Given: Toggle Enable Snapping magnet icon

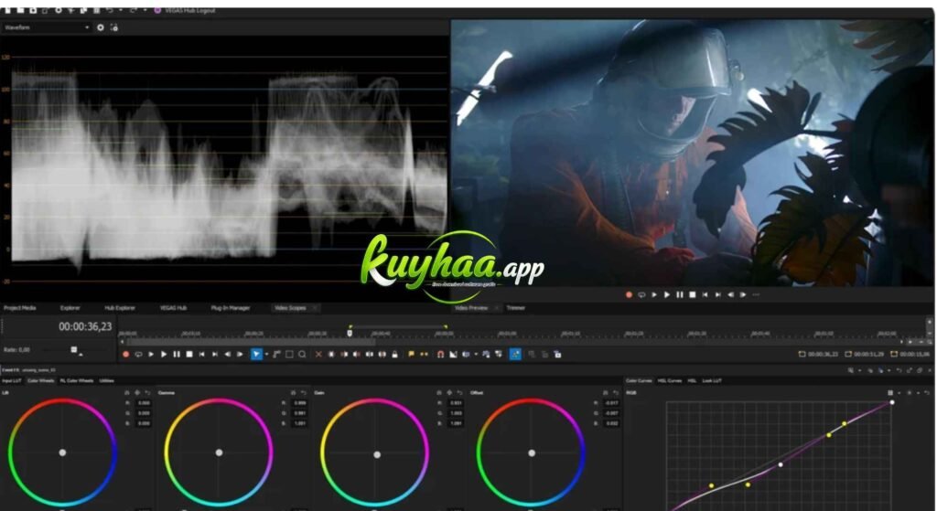Looking at the screenshot, I should coord(440,355).
